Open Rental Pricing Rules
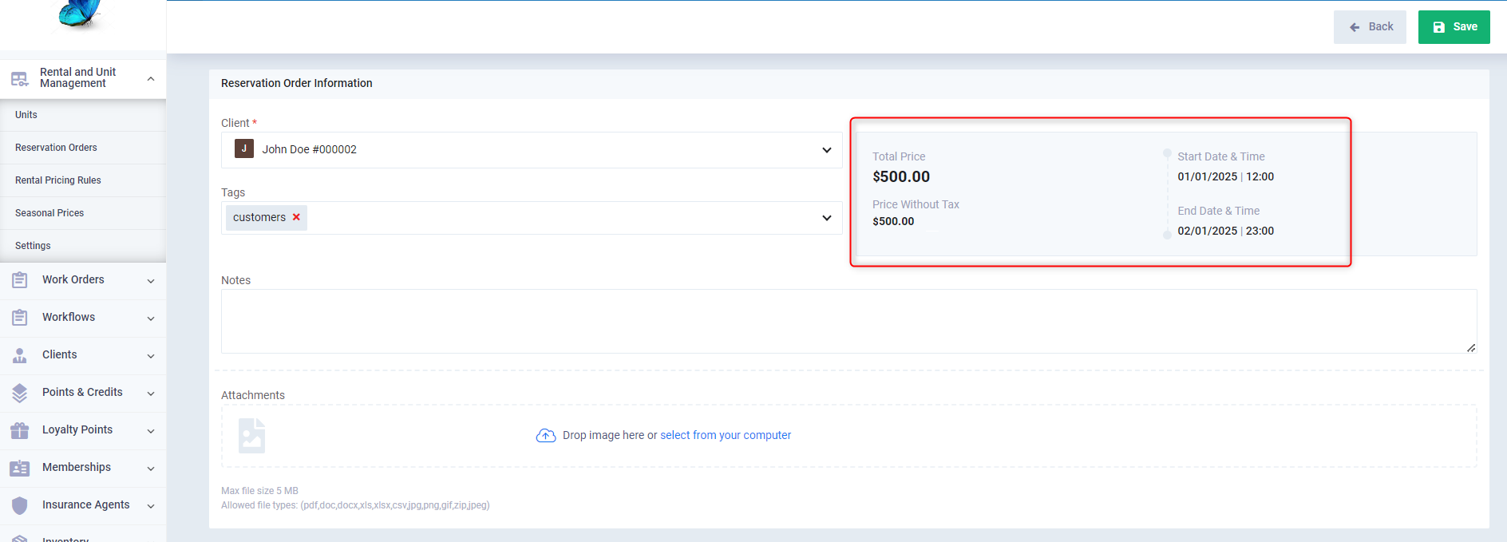 [x=83, y=180]
